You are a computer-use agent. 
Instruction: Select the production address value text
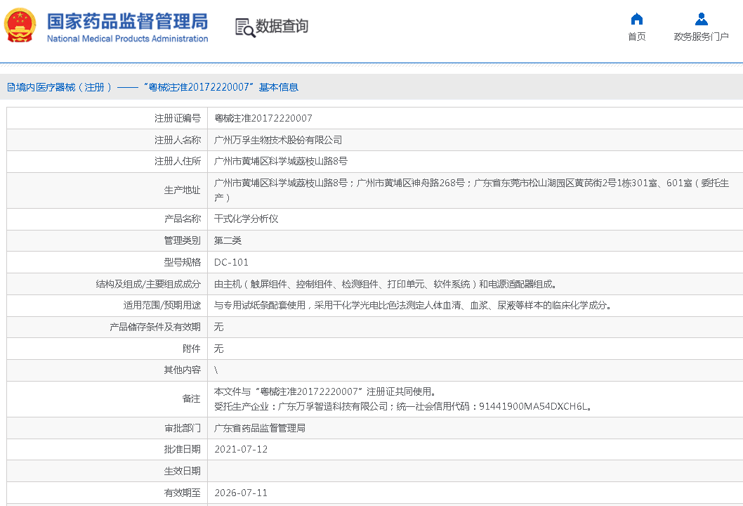(471, 190)
